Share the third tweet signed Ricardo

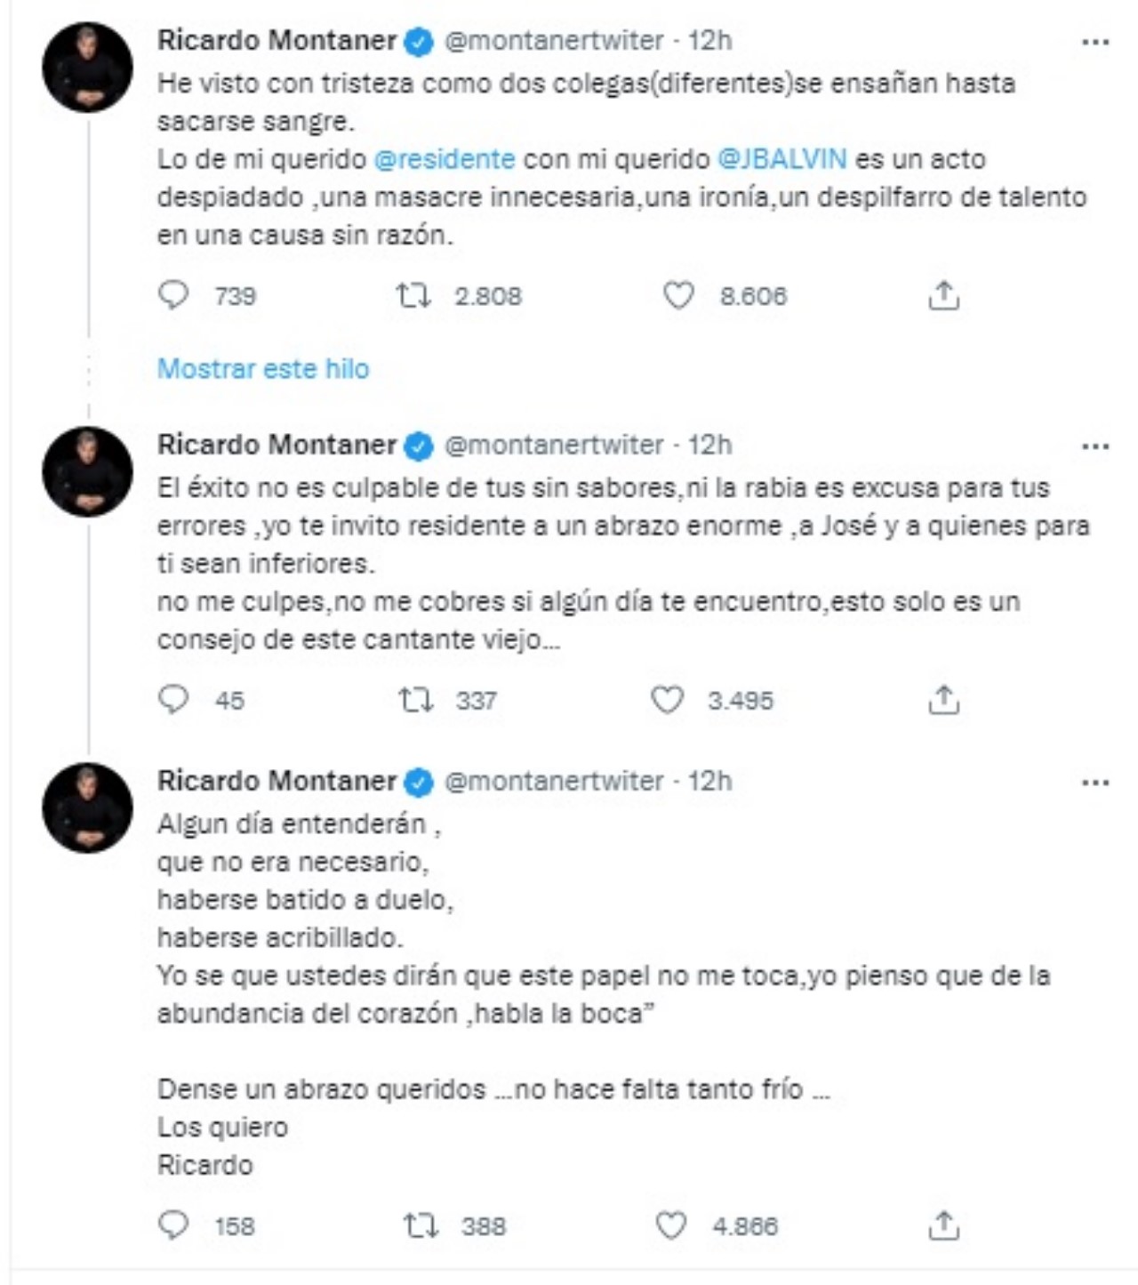[943, 1225]
